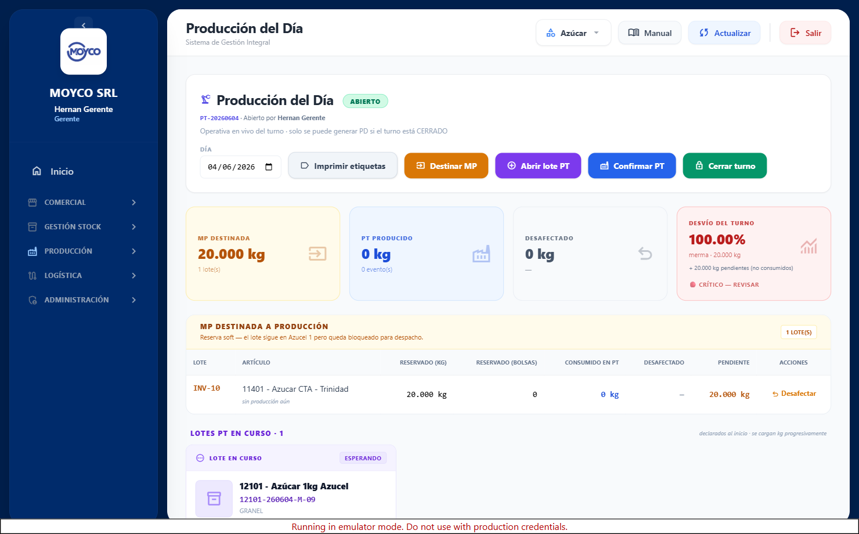This screenshot has width=859, height=534.
Task: Open the ADMINISTRACIÓN sidebar section
Action: (x=84, y=300)
